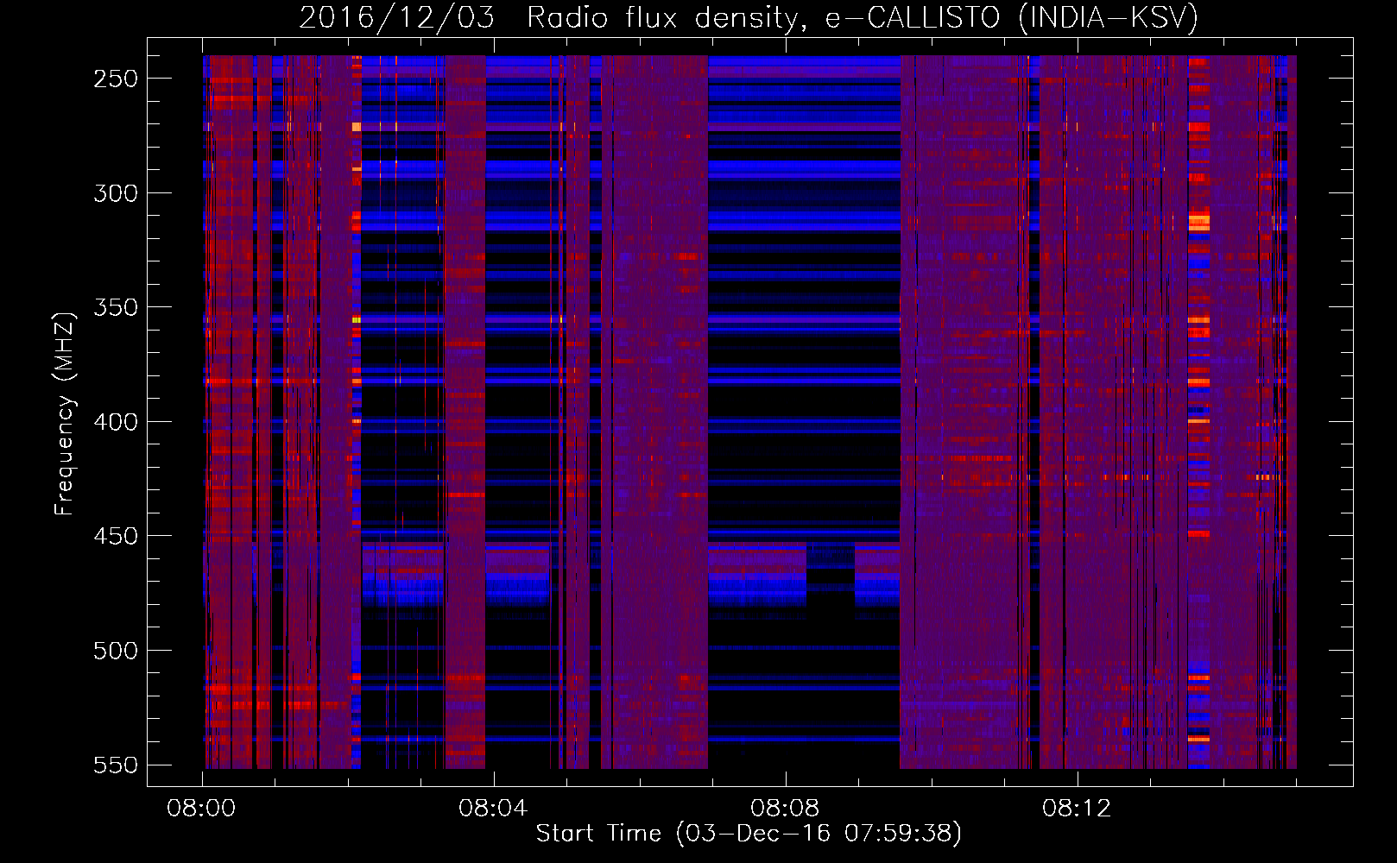Select the 500 frequency tick label
Viewport: 1397px width, 863px height.
[x=116, y=651]
